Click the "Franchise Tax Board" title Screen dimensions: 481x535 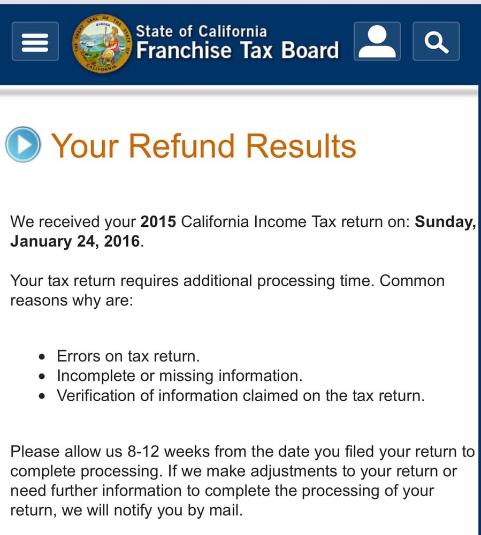[238, 50]
